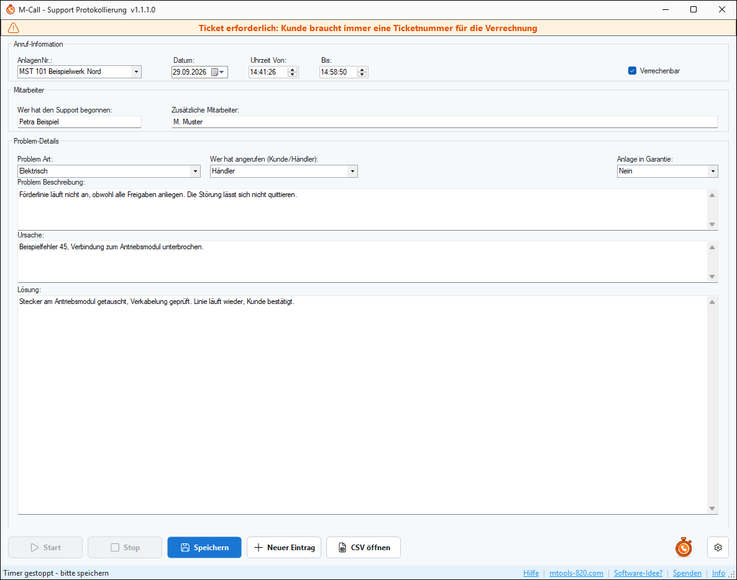
Task: Visit the mtools-820.com link
Action: click(576, 573)
